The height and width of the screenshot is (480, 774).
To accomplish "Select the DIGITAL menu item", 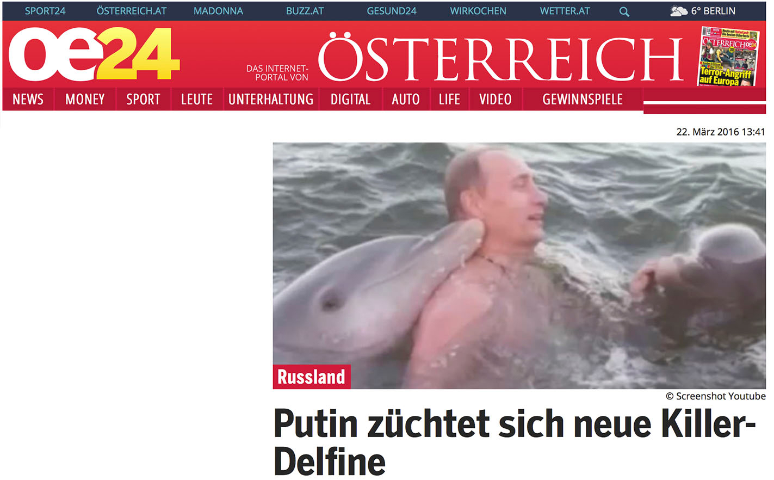I will [x=350, y=99].
